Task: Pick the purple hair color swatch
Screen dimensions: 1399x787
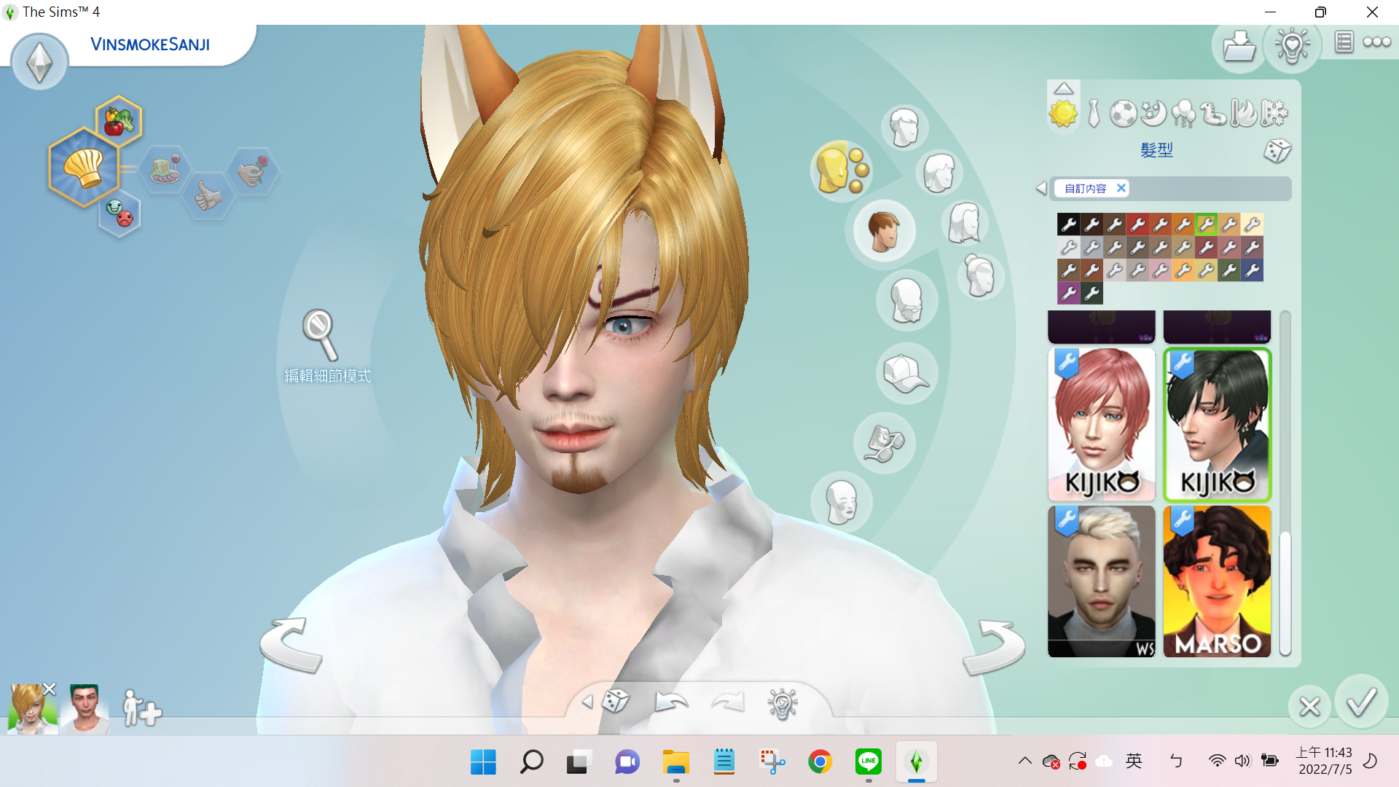Action: click(x=1068, y=294)
